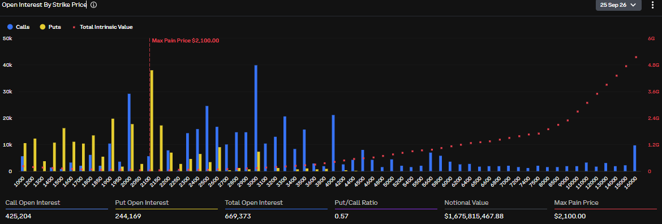This screenshot has height=224, width=662.
Task: Click the total open interest value 669,373
Action: tap(238, 217)
